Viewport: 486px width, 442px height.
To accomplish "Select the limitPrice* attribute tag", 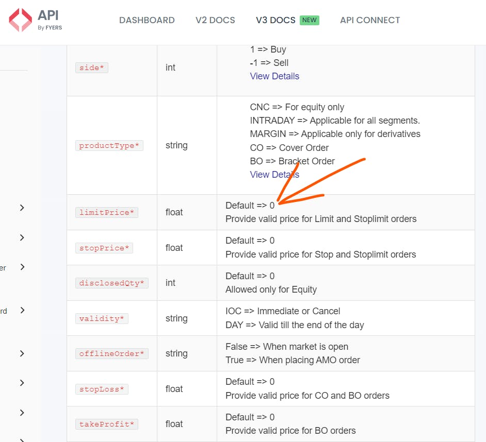I will tap(106, 212).
